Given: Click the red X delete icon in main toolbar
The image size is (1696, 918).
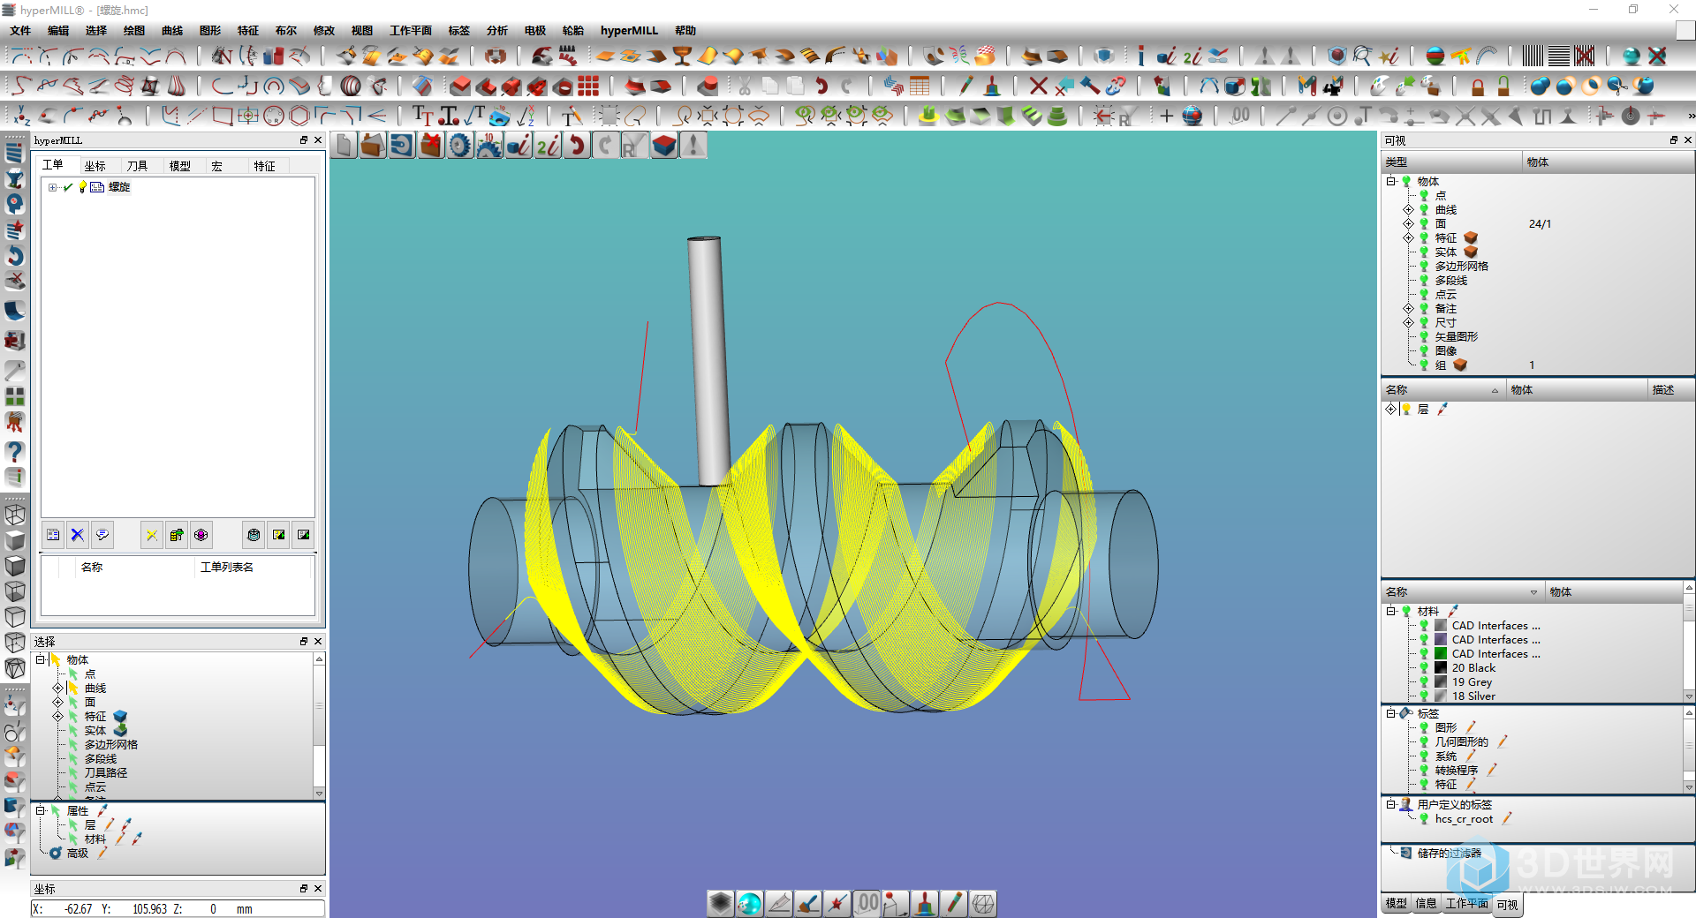Looking at the screenshot, I should (x=1039, y=86).
